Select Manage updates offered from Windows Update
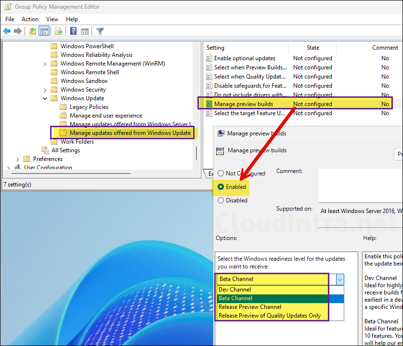The height and width of the screenshot is (346, 403). (x=130, y=133)
